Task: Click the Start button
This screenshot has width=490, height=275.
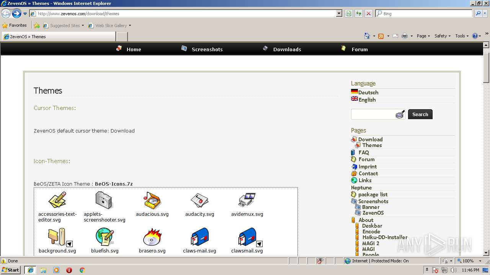Action: pos(11,270)
